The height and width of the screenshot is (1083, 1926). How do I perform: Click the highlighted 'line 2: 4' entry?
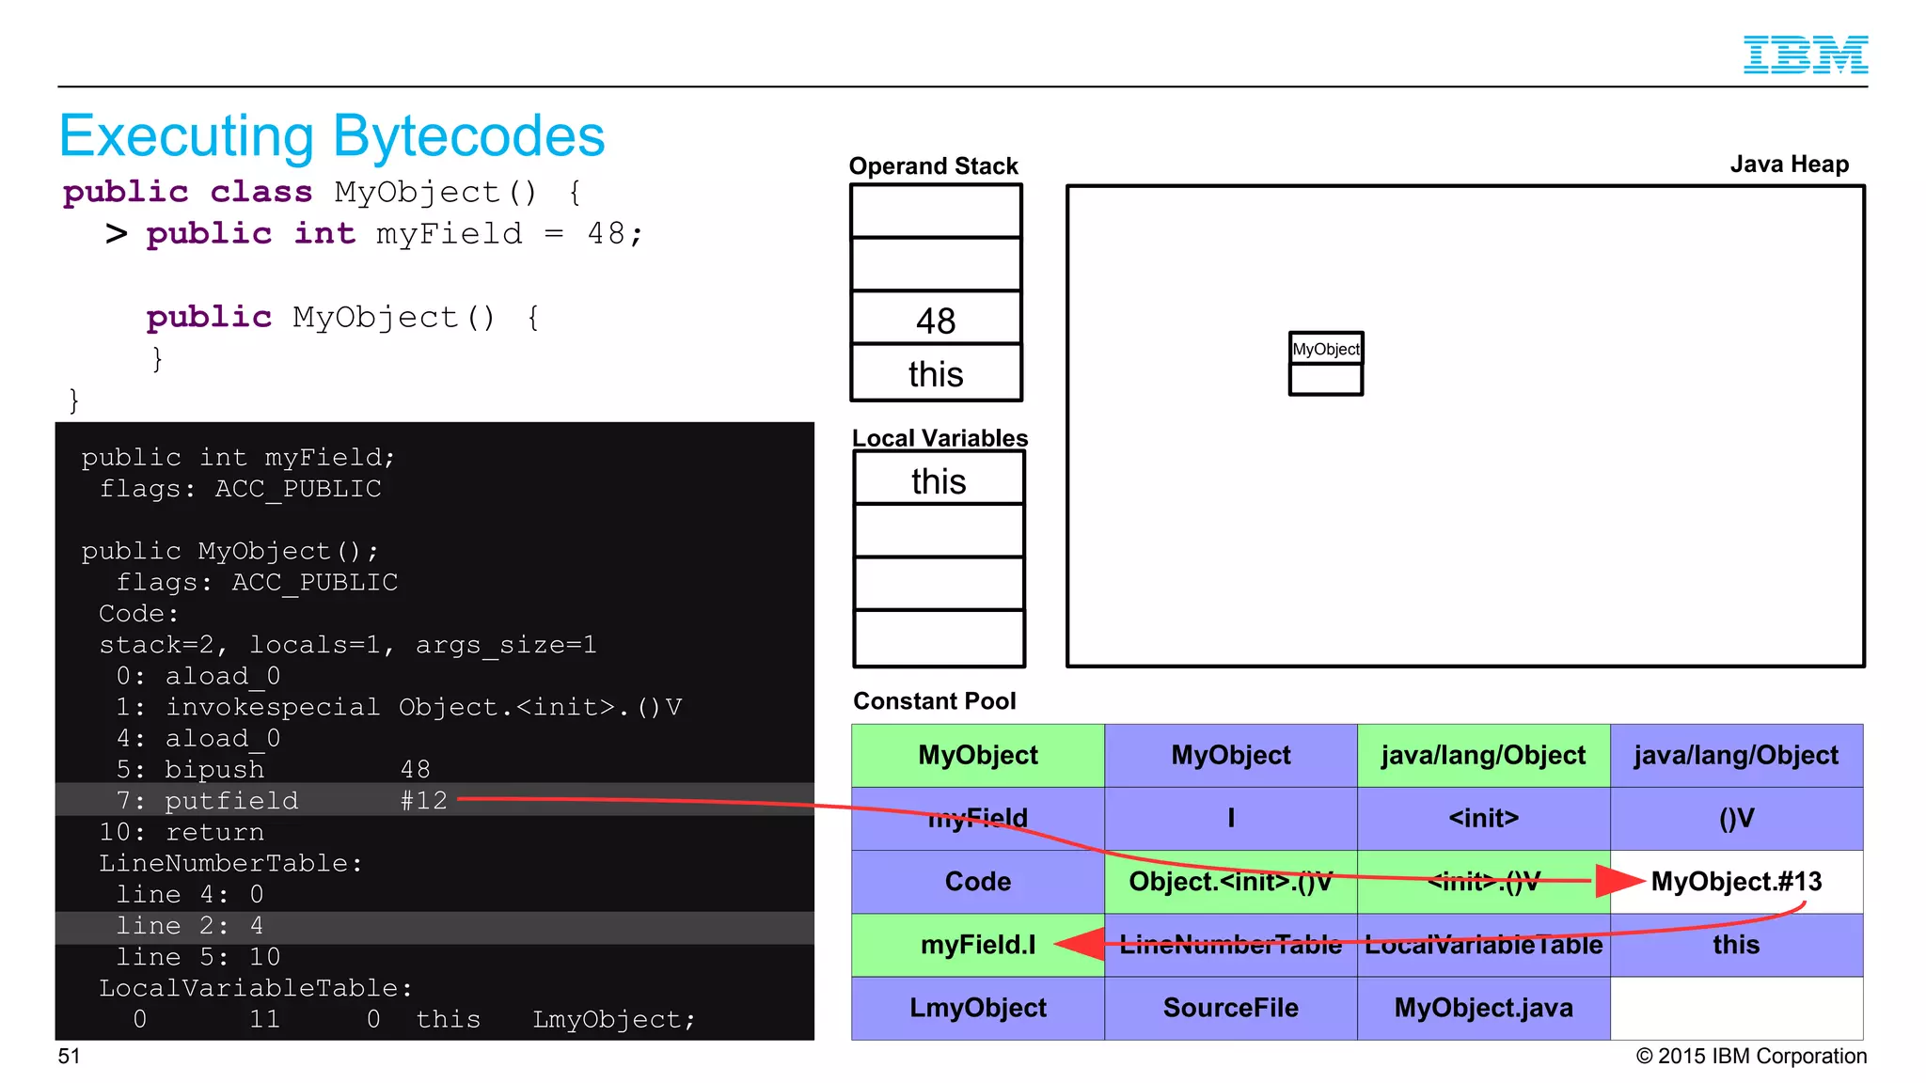434,926
